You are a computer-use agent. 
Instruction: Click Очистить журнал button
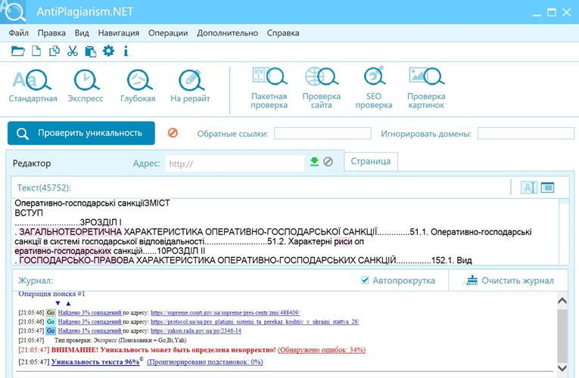509,280
